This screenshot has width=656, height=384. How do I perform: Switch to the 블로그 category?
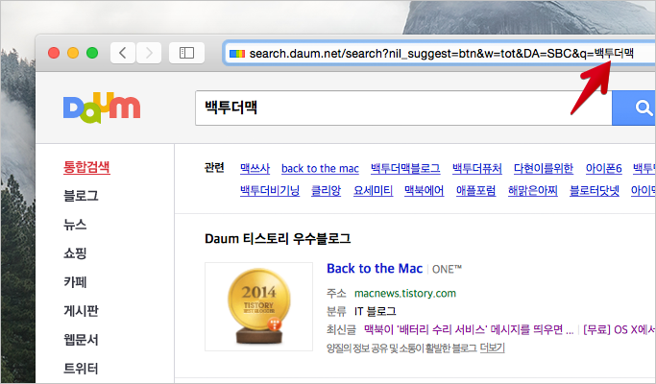tap(81, 196)
